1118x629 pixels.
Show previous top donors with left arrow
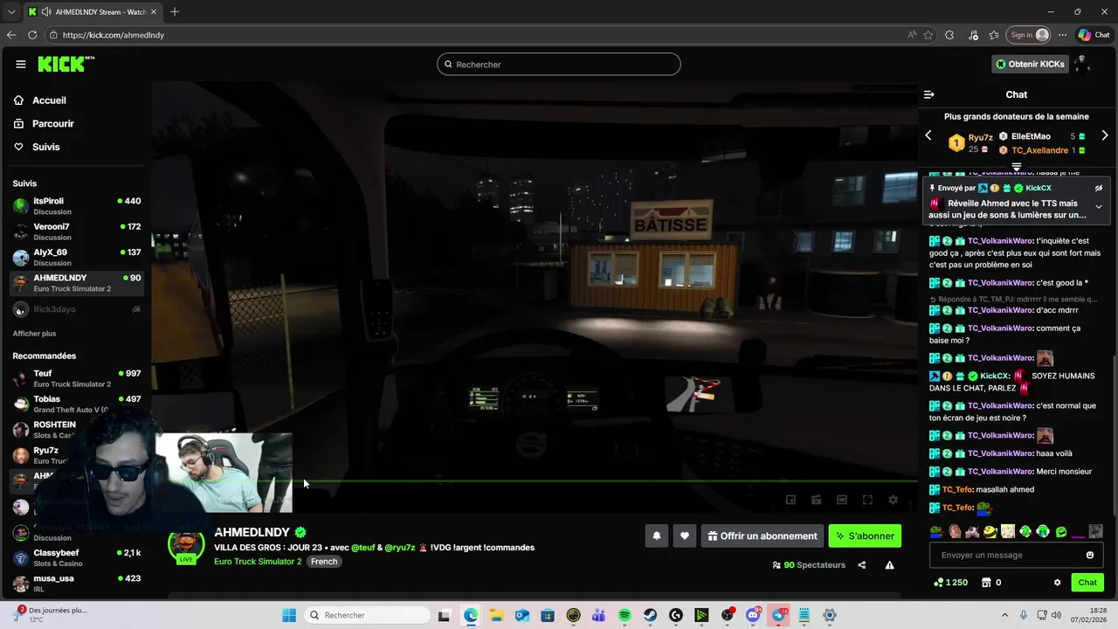928,135
